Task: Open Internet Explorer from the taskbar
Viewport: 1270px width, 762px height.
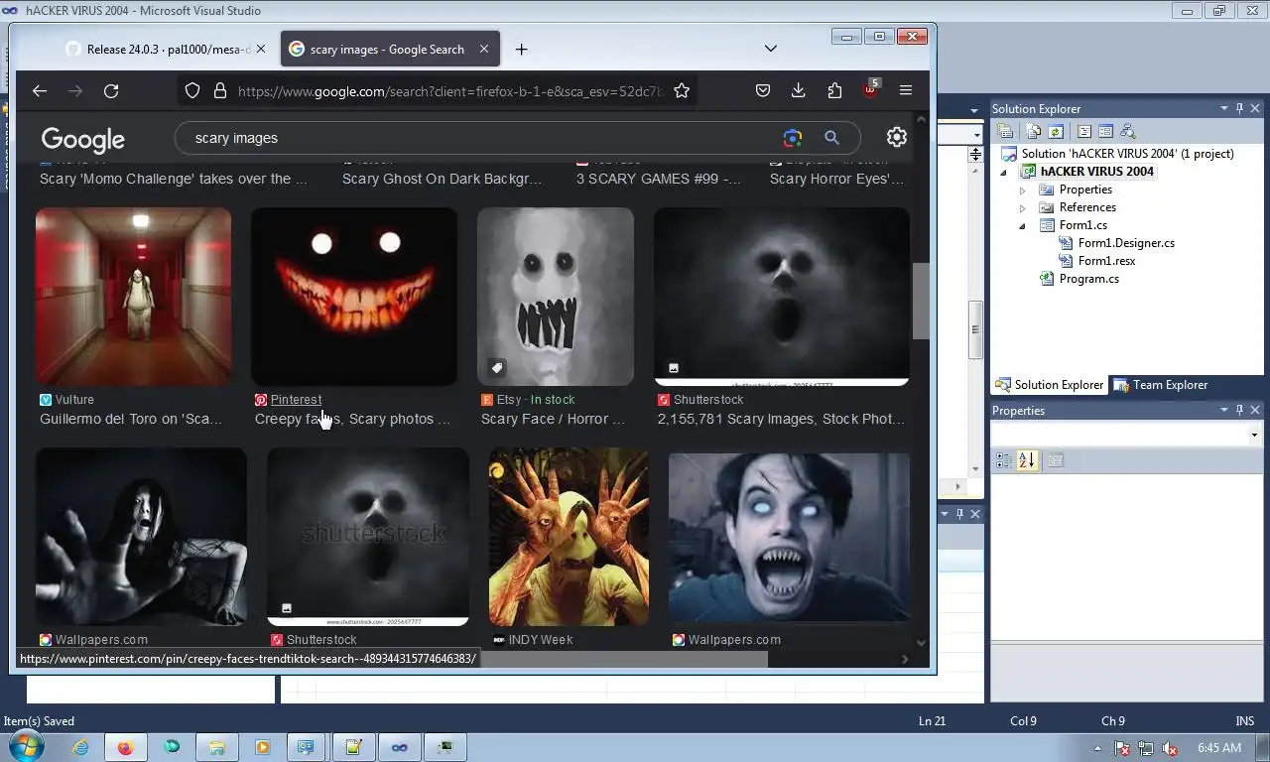Action: [x=79, y=747]
